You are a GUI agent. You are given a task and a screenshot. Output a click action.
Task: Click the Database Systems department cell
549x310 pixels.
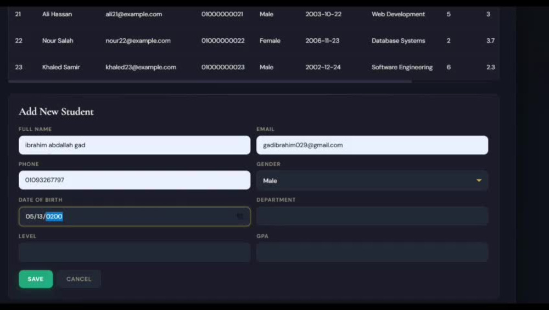pos(398,41)
